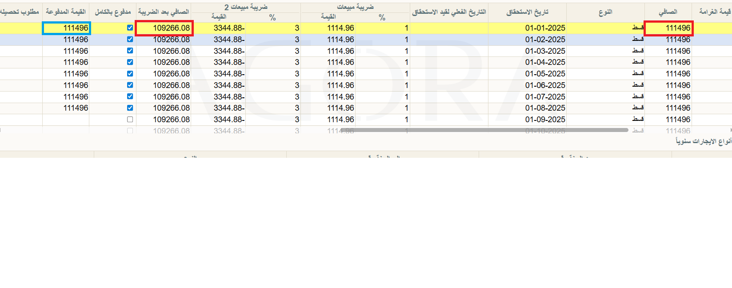732x288 pixels.
Task: Click the النوع column header
Action: tap(605, 12)
